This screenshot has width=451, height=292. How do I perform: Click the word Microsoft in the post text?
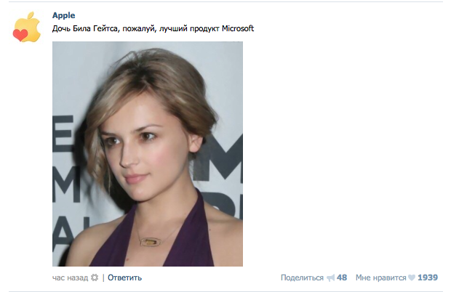[x=238, y=28]
